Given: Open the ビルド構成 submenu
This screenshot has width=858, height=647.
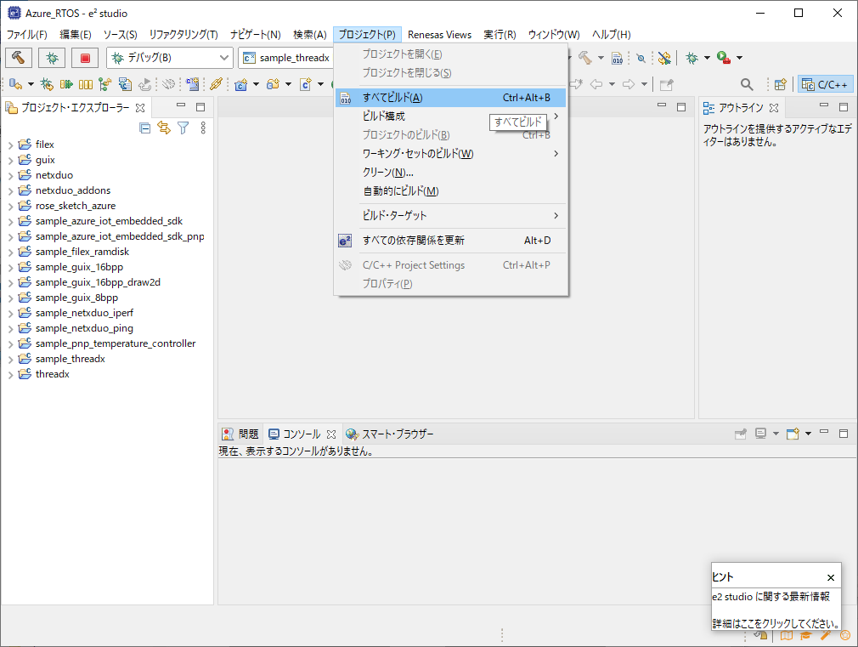Looking at the screenshot, I should click(x=450, y=116).
